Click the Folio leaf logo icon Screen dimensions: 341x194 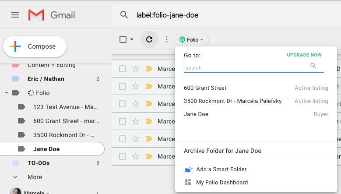[x=182, y=39]
